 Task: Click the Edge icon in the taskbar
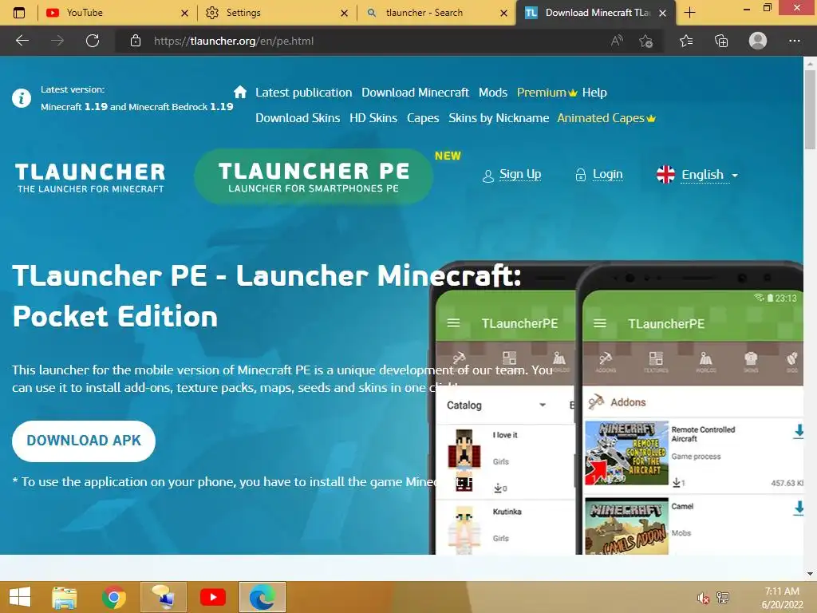[x=262, y=597]
